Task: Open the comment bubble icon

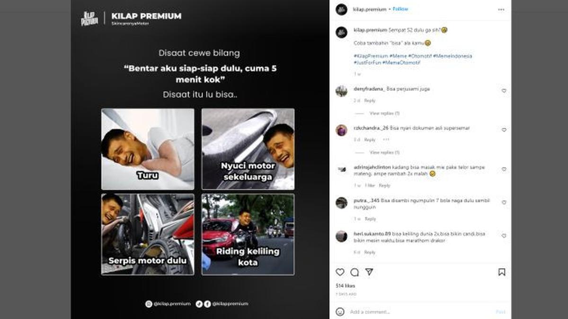Action: [355, 272]
